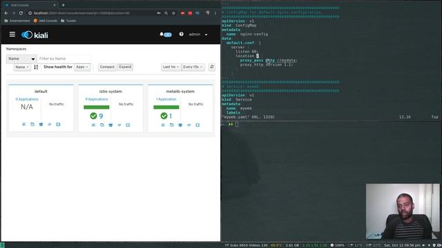Screen dimensions: 442x248
Task: Click the volume icon in the status bar
Action: [423, 245]
